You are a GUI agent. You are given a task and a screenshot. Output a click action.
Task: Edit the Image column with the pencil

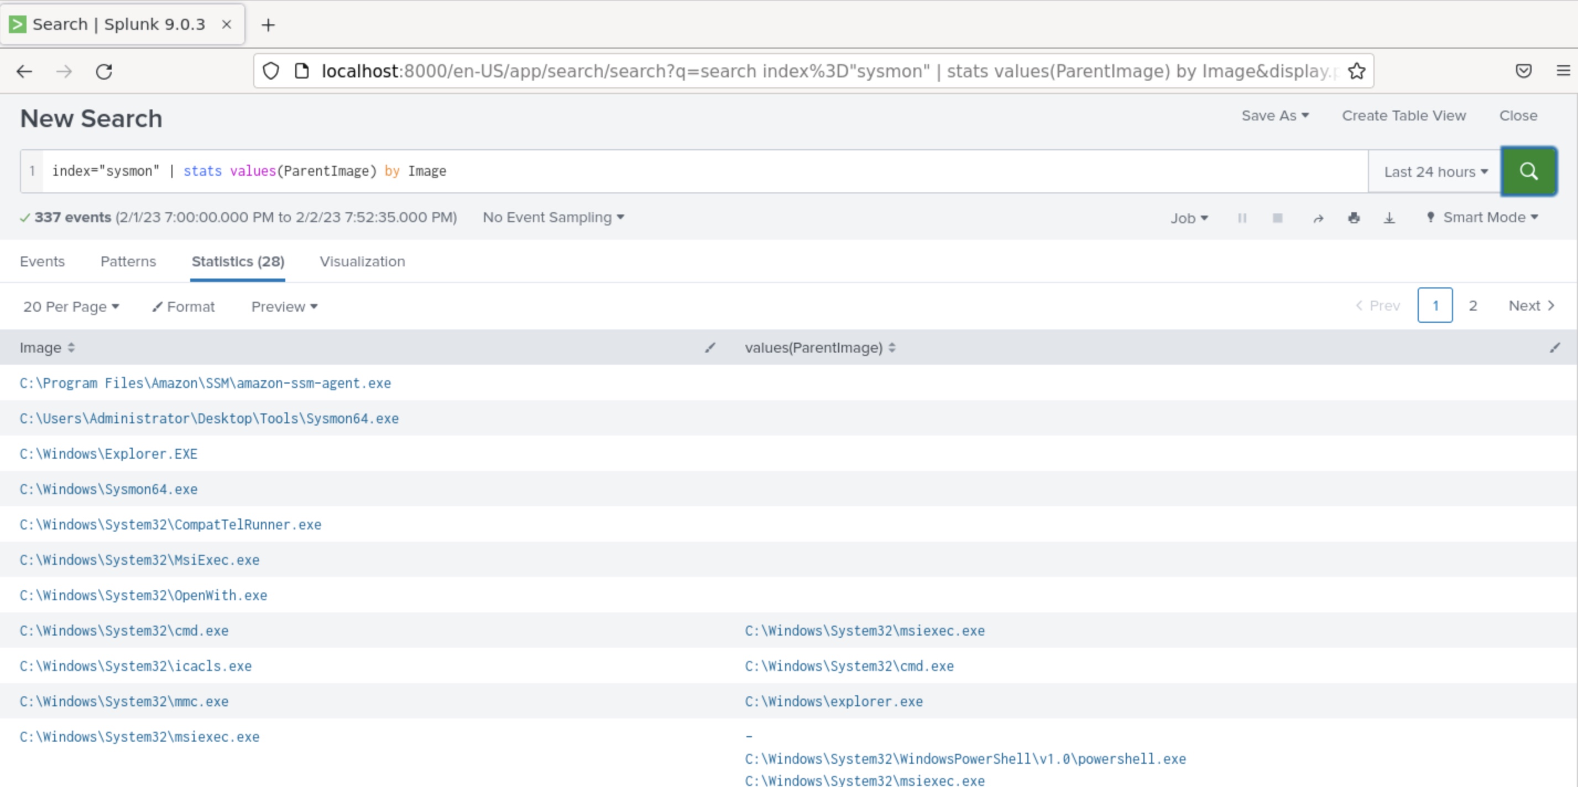click(x=710, y=348)
